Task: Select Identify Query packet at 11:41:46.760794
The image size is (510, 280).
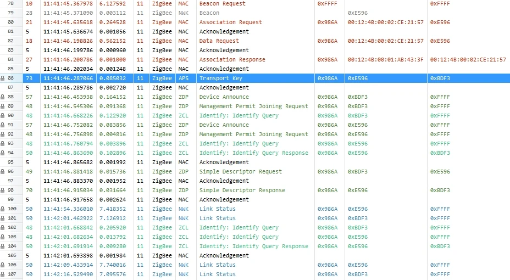Action: 239,144
